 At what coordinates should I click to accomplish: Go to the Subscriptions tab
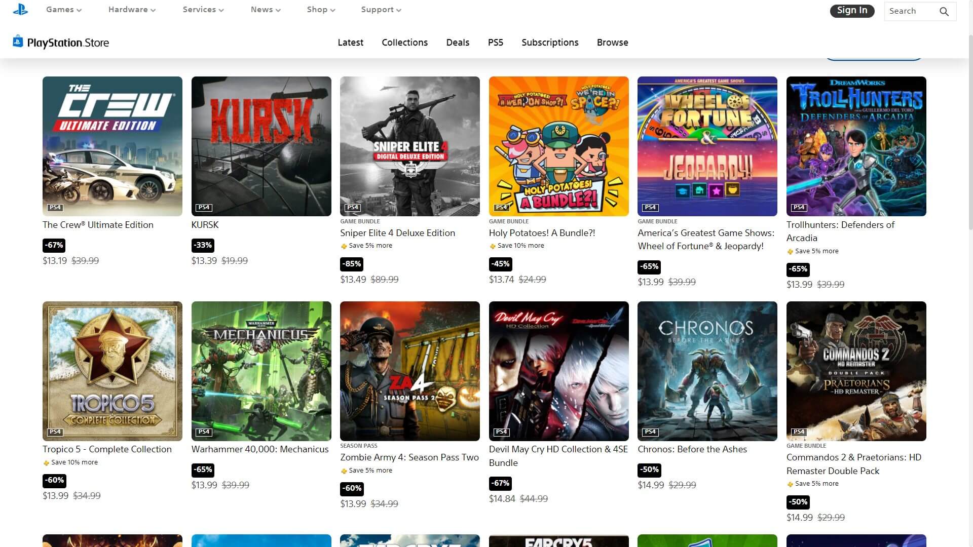coord(550,43)
